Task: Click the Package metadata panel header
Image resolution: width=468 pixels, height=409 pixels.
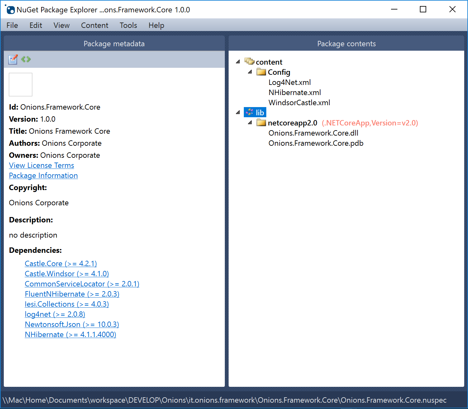Action: point(114,43)
